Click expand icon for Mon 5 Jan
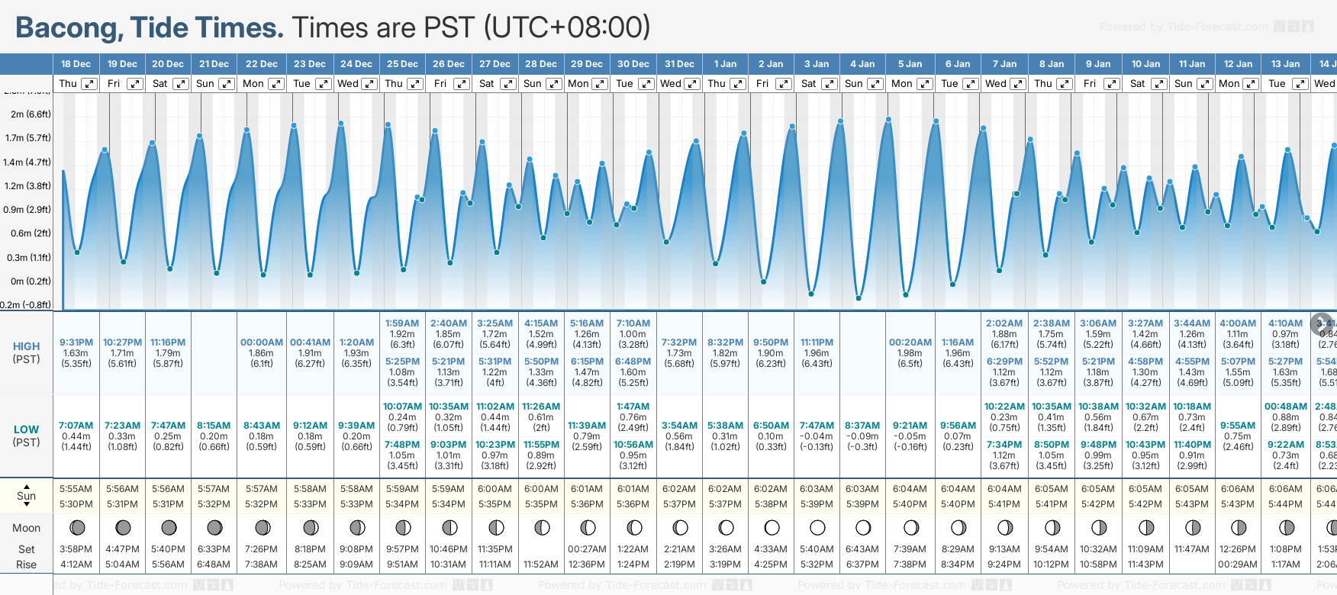 pos(924,84)
